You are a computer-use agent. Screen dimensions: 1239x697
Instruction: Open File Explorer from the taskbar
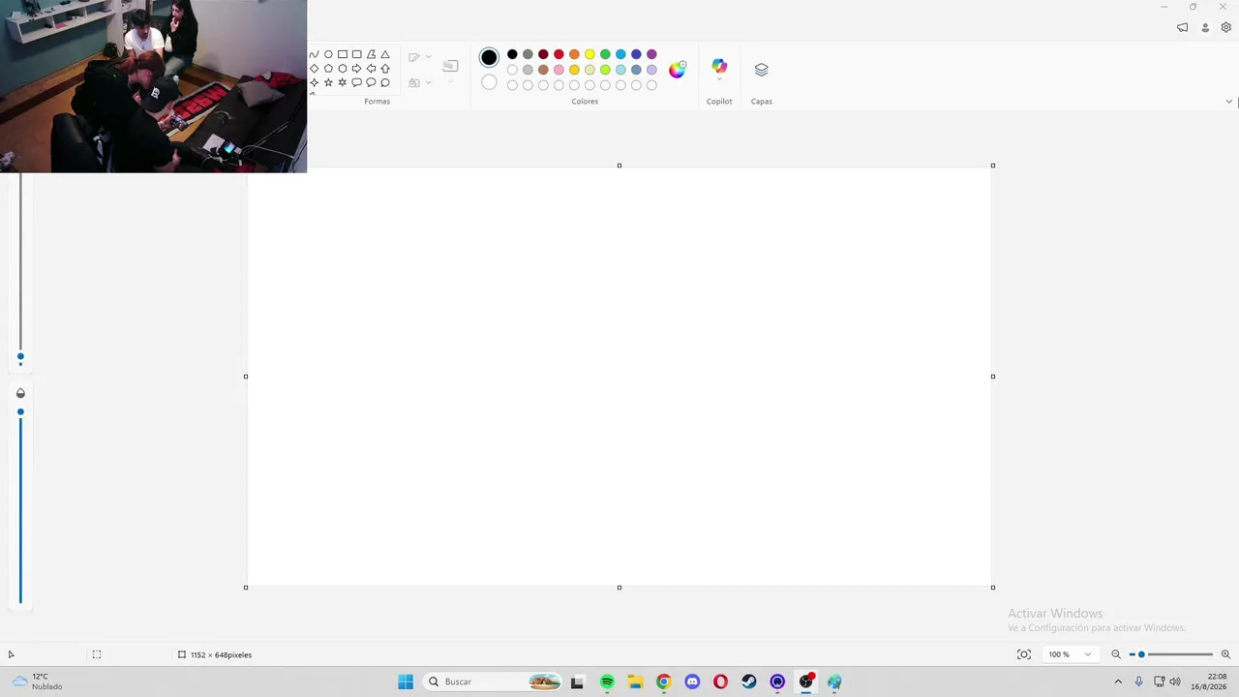pos(635,682)
